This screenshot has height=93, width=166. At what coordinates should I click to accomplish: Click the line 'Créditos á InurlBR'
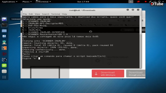(x=36, y=52)
